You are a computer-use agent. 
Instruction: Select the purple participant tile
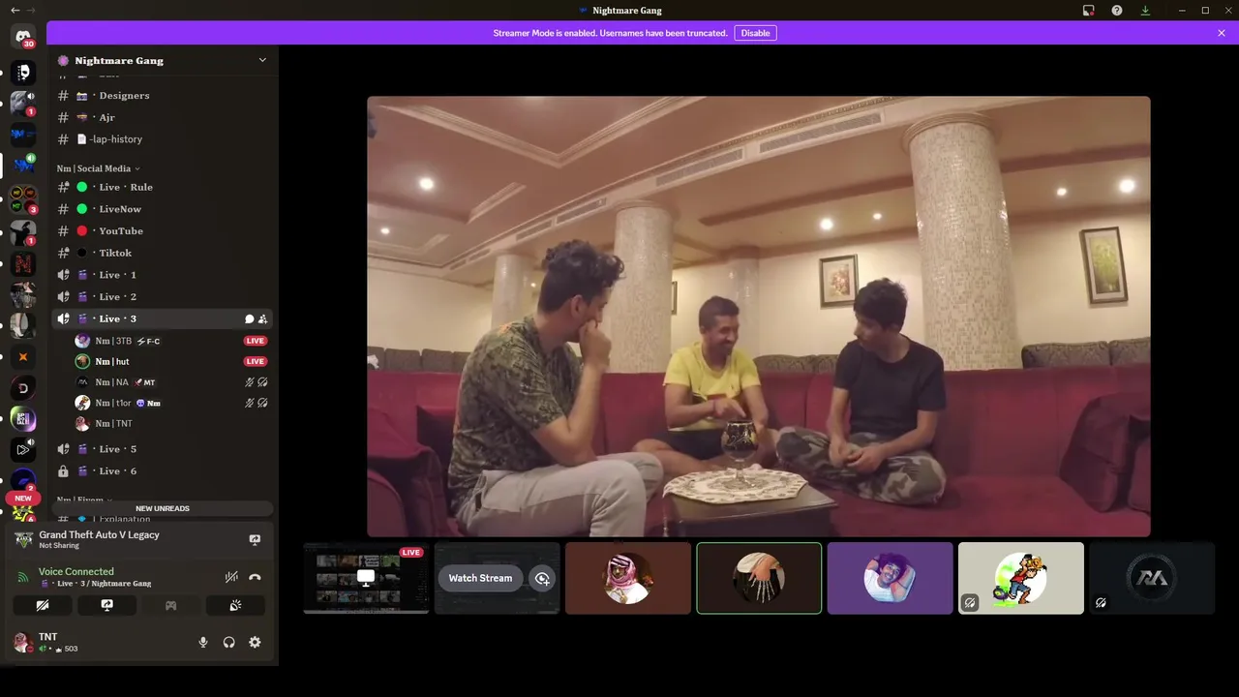(x=890, y=578)
